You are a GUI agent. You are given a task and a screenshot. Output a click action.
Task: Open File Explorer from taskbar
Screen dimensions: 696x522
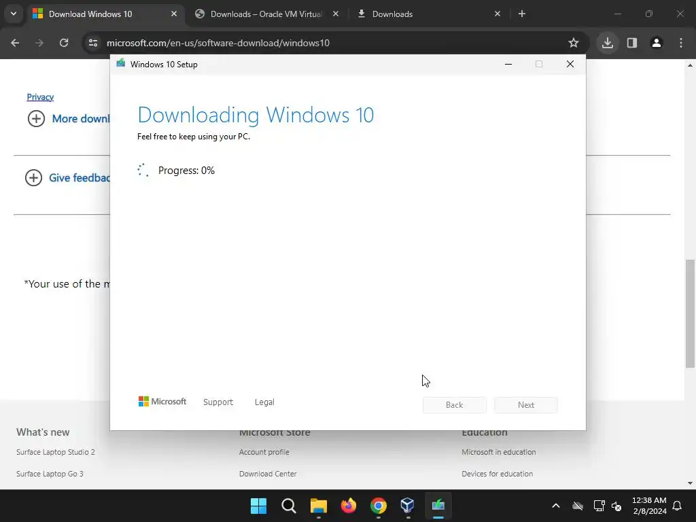[x=318, y=506]
